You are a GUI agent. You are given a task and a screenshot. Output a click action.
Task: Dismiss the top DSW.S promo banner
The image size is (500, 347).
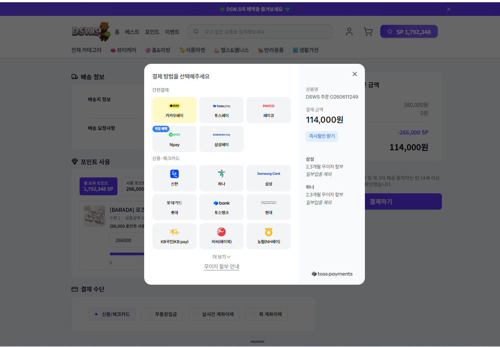449,9
